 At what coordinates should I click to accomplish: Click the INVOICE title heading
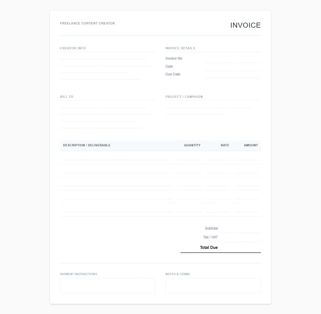pos(245,25)
